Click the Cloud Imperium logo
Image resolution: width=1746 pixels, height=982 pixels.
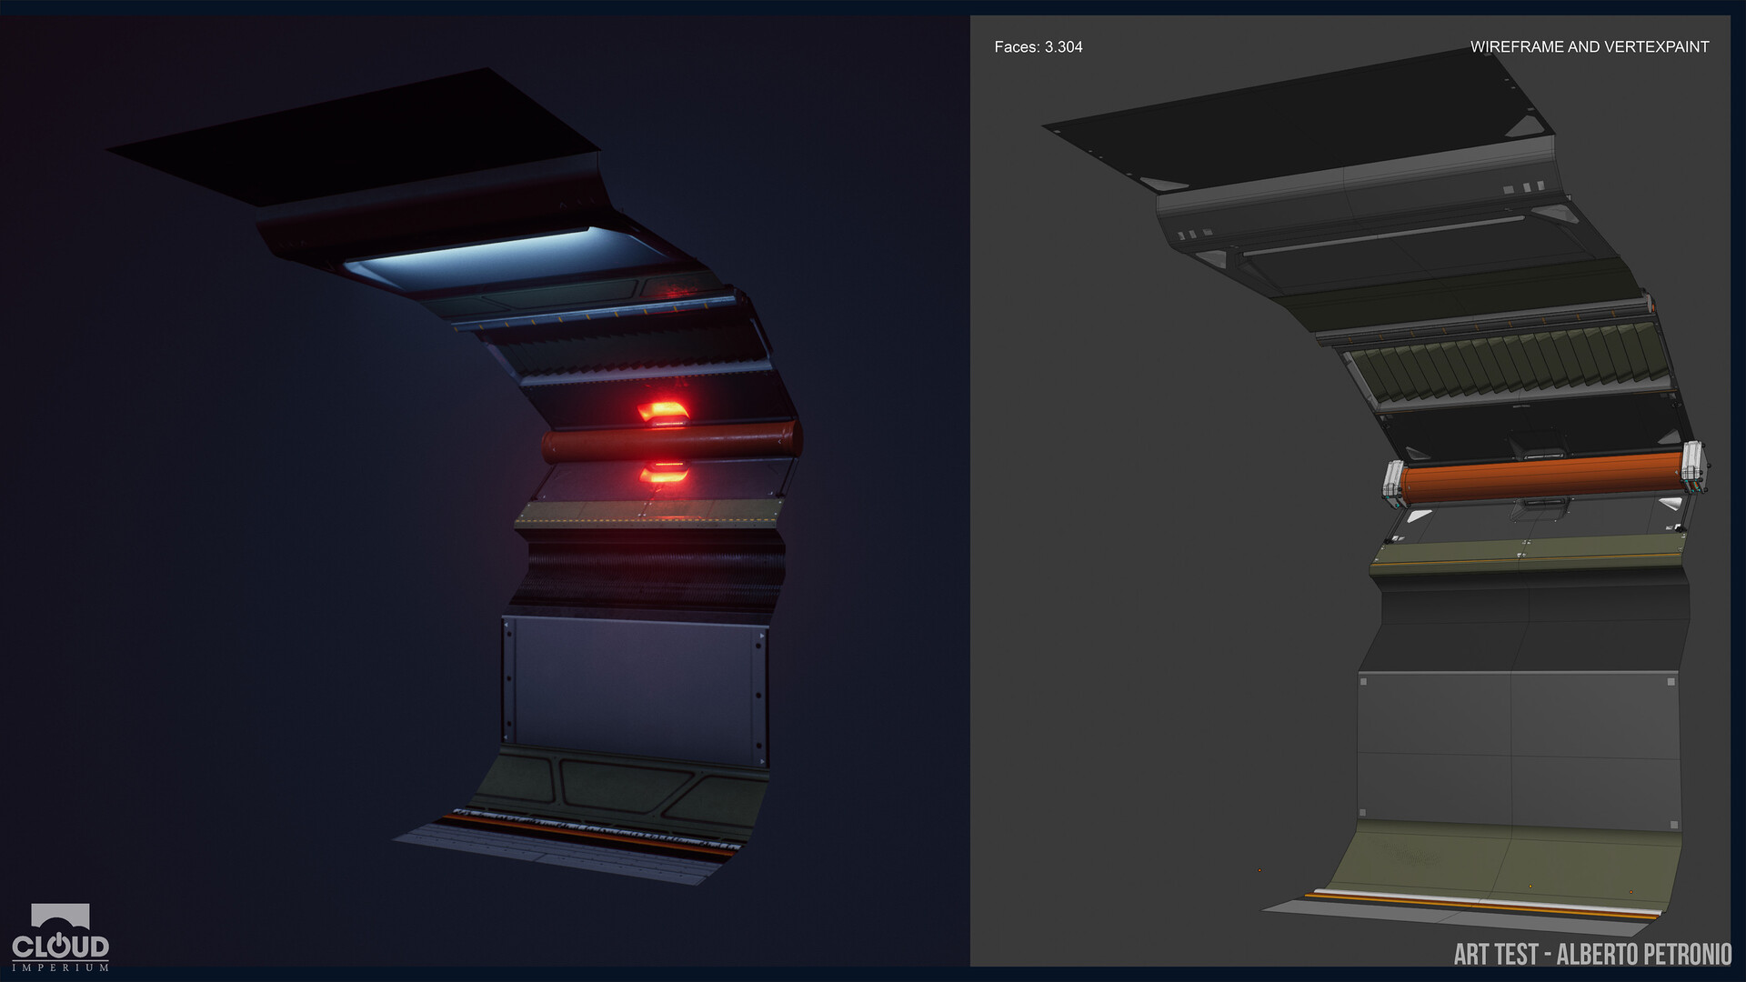(x=60, y=938)
